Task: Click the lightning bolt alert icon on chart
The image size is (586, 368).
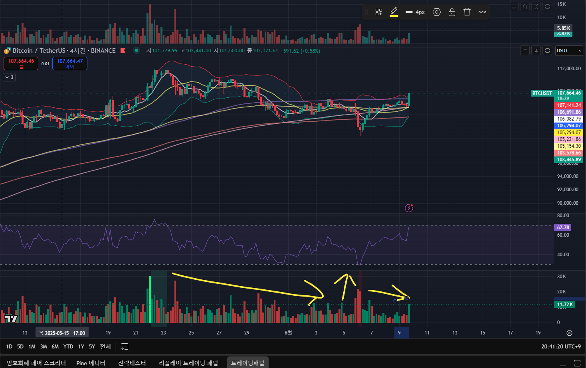Action: pos(409,208)
